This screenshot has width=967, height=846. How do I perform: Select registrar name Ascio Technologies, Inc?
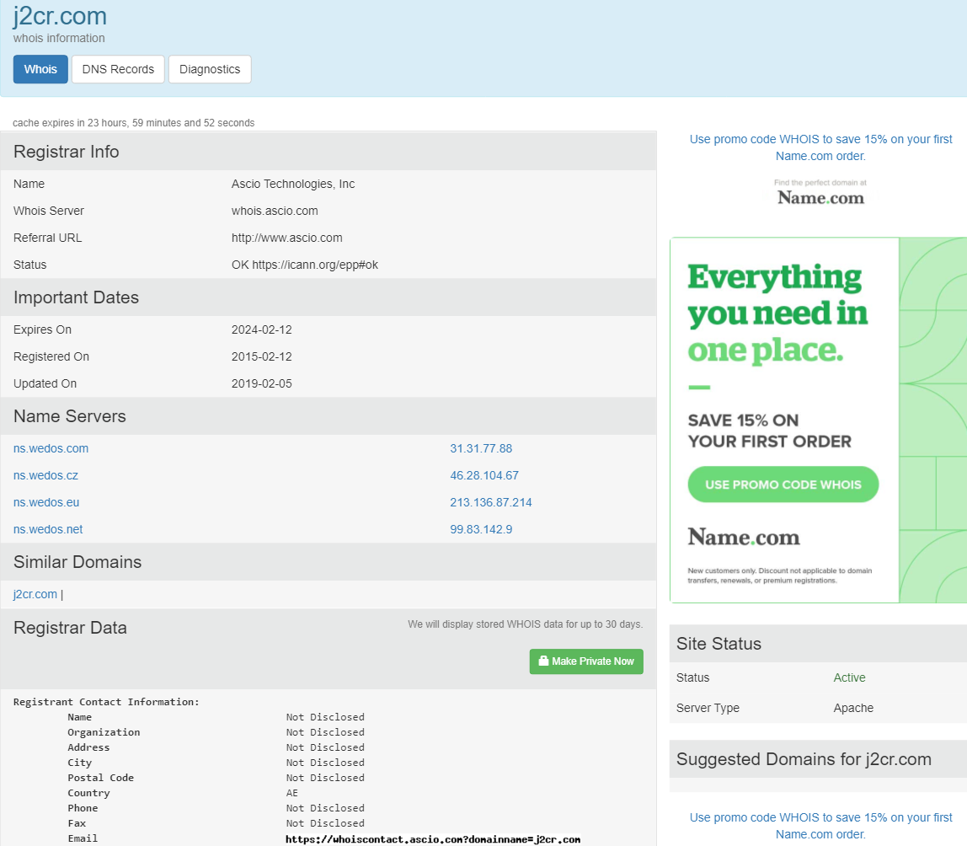coord(293,184)
